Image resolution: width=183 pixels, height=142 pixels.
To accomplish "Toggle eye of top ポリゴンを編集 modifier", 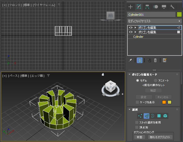I will pyautogui.click(x=131, y=28).
